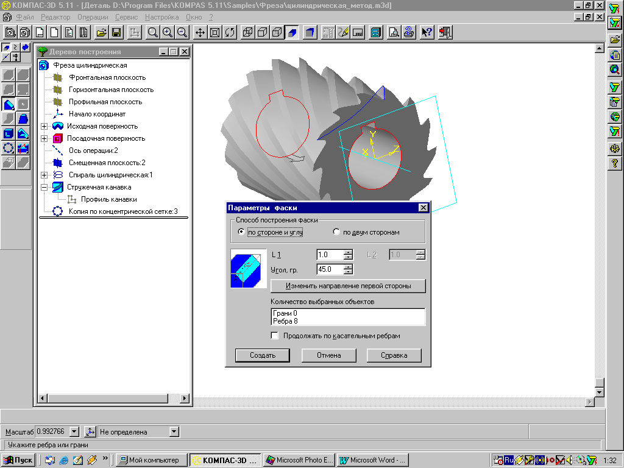Expand 'Спираль цилиндрическая:1' node

pyautogui.click(x=44, y=175)
